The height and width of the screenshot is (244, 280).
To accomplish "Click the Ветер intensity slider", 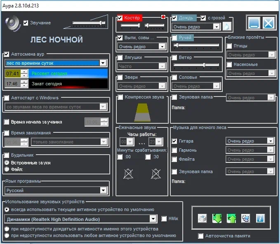I will click(x=196, y=65).
